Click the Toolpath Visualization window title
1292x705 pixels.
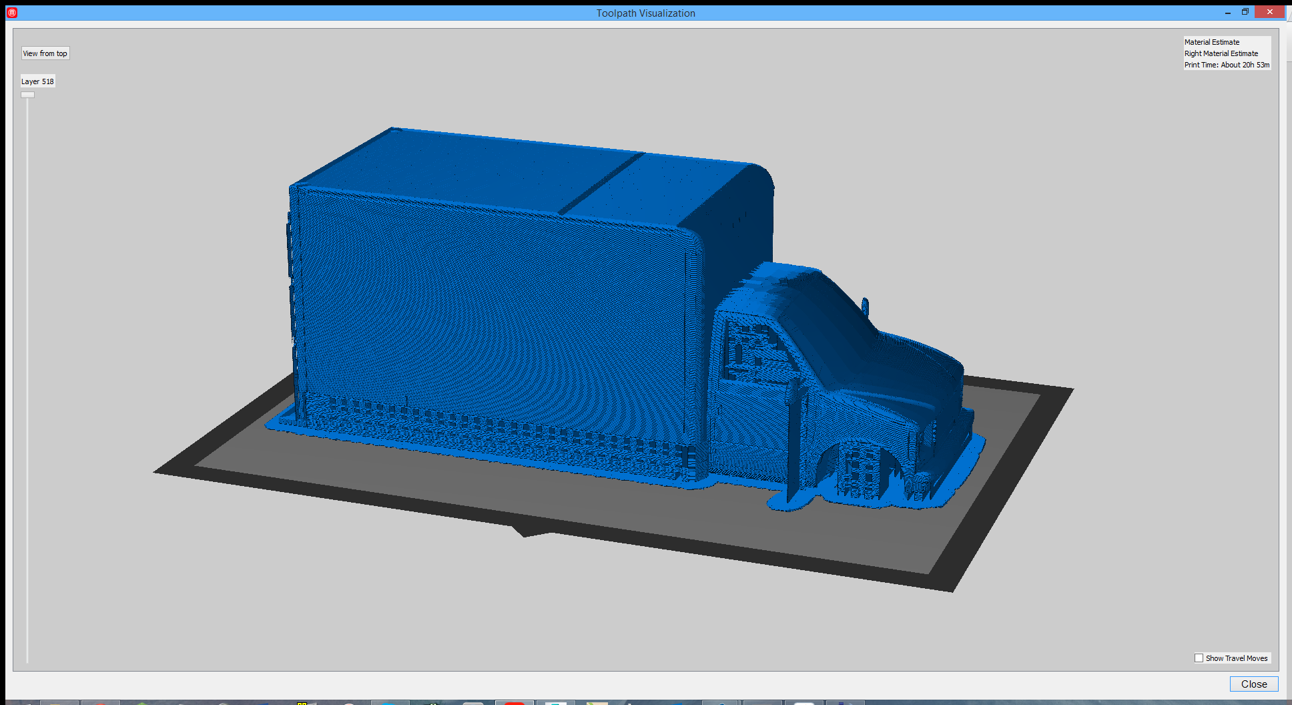tap(645, 13)
